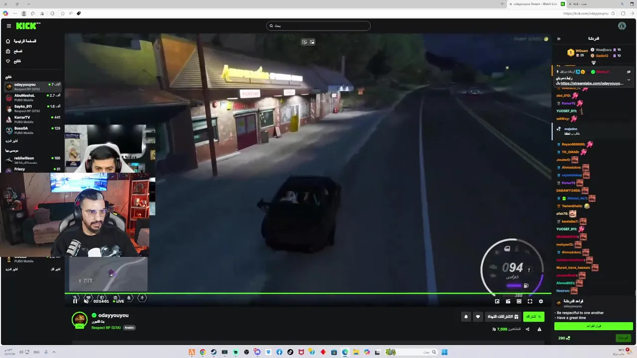Open the Sayko_911 channel in sidebar
Viewport: 637px width, 358px height.
(32, 108)
